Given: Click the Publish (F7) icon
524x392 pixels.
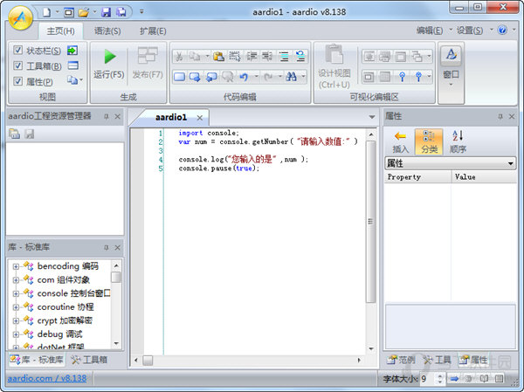Looking at the screenshot, I should pos(148,55).
